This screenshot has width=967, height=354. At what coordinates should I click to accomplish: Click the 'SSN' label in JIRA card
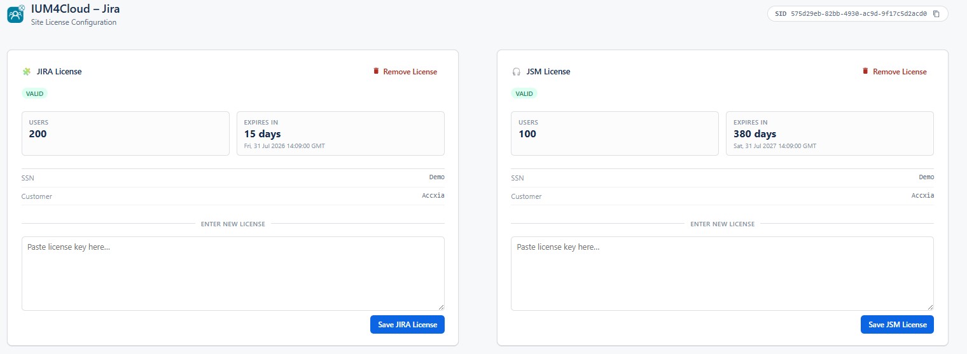(28, 178)
